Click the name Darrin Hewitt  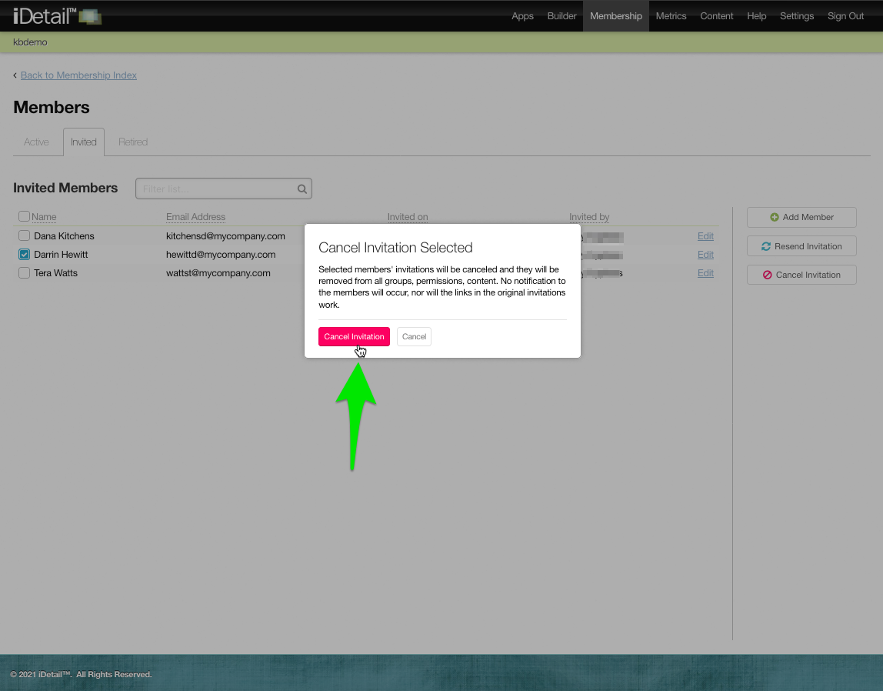(61, 255)
